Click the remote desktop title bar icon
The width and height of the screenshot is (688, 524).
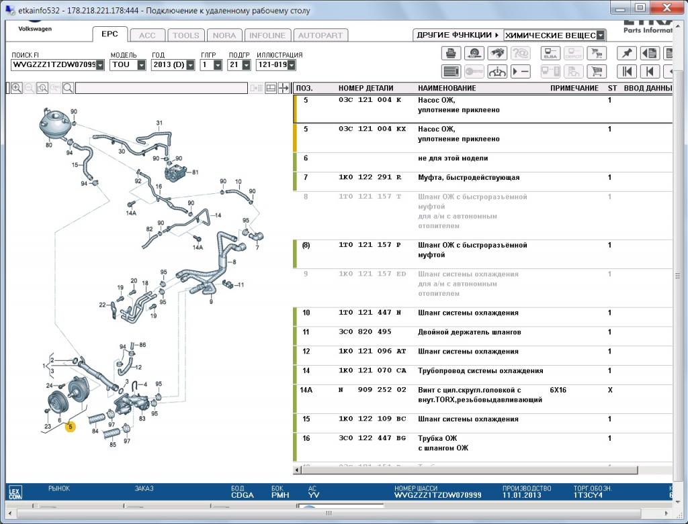[x=10, y=9]
